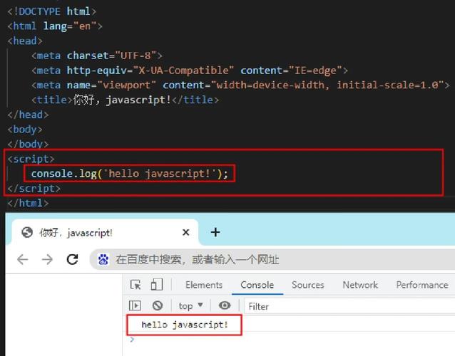Click the X-UA-Compatible meta line
This screenshot has width=455, height=356.
(190, 70)
